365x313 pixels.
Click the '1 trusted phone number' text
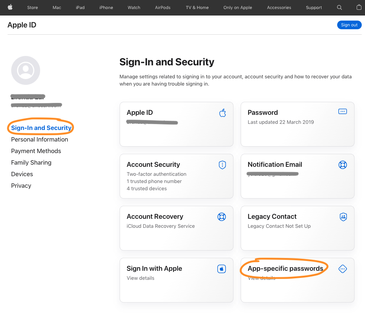click(x=154, y=181)
